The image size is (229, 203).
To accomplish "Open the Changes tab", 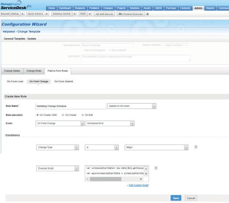I will click(108, 8).
